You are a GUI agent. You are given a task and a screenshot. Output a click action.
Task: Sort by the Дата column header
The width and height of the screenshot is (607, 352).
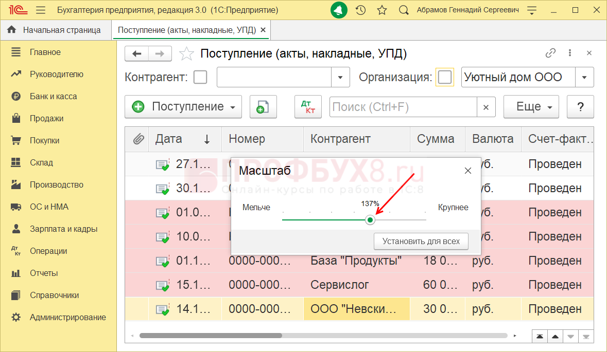tap(185, 139)
